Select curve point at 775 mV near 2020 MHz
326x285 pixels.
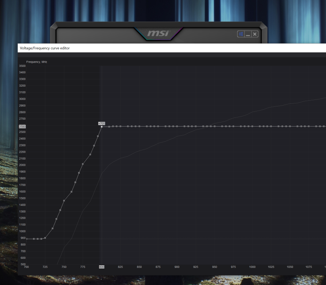[83, 164]
